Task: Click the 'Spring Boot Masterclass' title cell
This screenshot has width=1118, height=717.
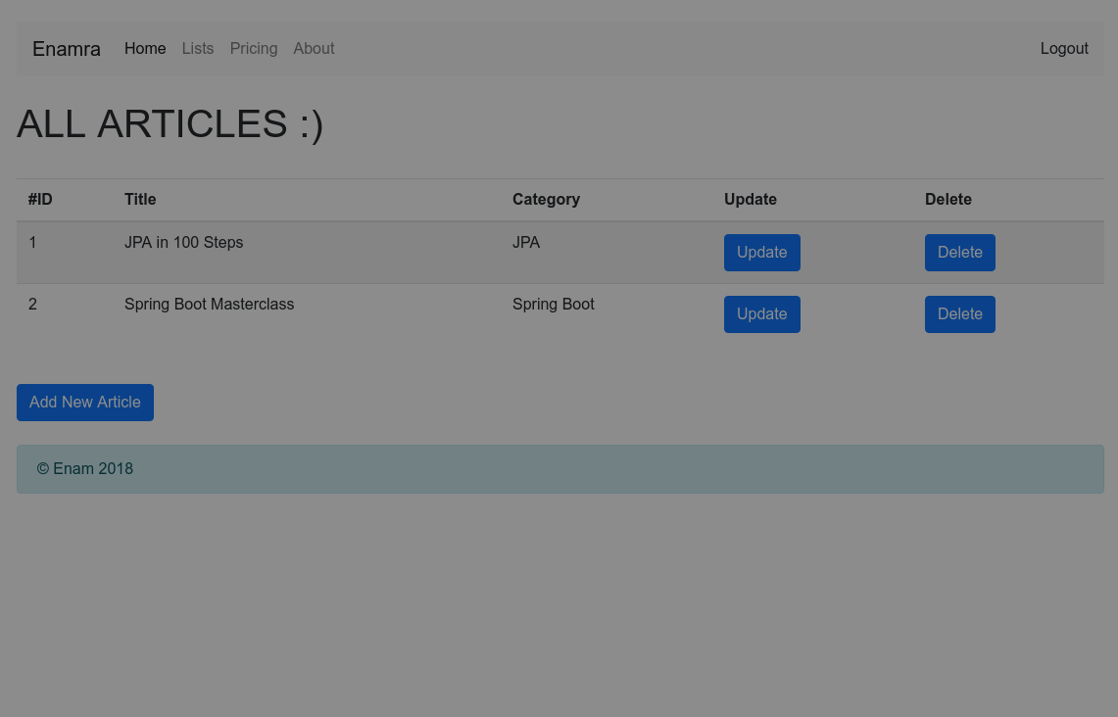Action: 209,305
